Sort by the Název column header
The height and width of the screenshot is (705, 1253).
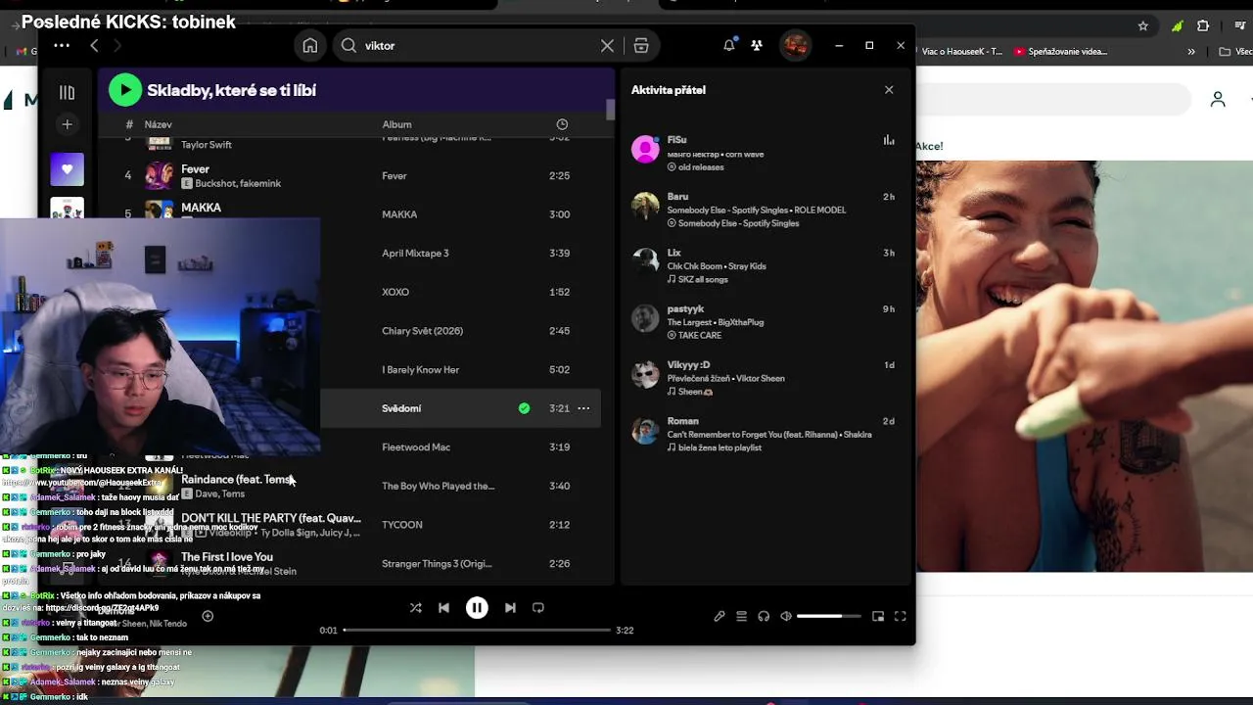[158, 124]
